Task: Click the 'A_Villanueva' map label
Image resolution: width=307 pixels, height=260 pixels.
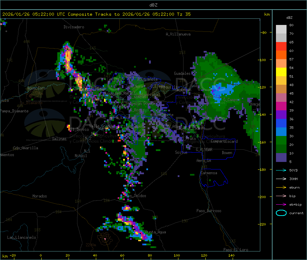Action: 178,34
